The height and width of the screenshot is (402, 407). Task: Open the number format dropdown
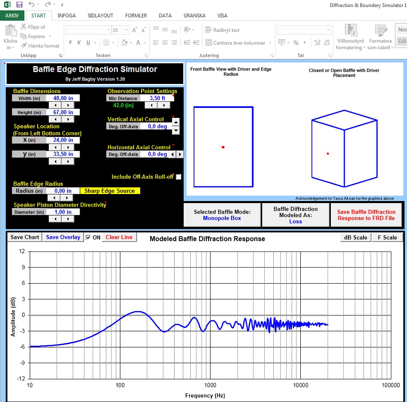[328, 30]
